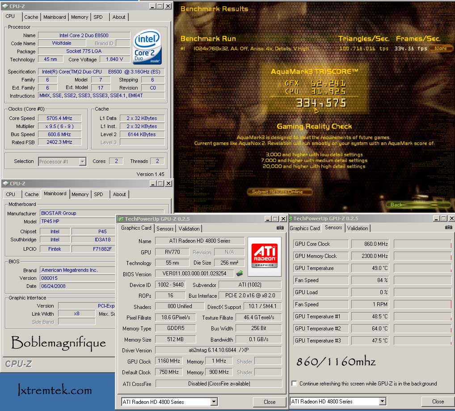Image resolution: width=455 pixels, height=411 pixels.
Task: Click the motherboard model 'TP45 HP'
Action: point(77,221)
